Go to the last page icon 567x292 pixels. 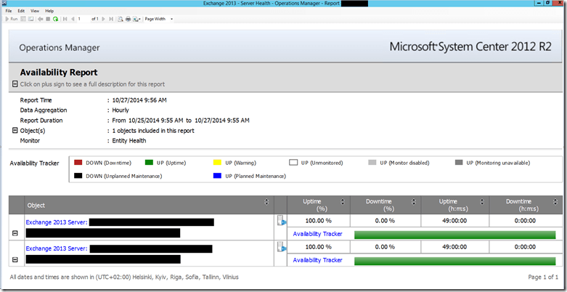111,19
